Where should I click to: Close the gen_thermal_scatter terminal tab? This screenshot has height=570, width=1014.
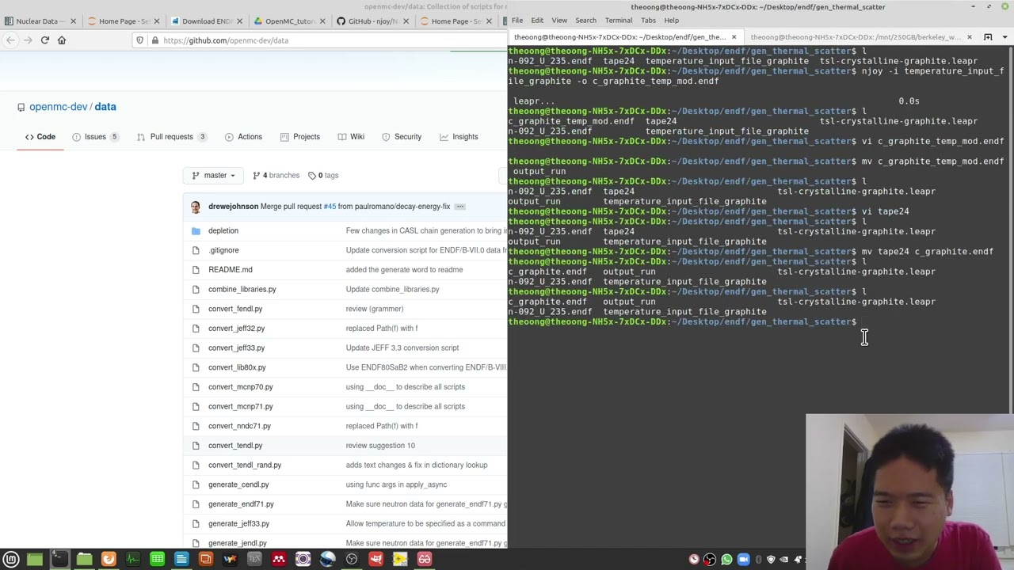click(x=734, y=37)
